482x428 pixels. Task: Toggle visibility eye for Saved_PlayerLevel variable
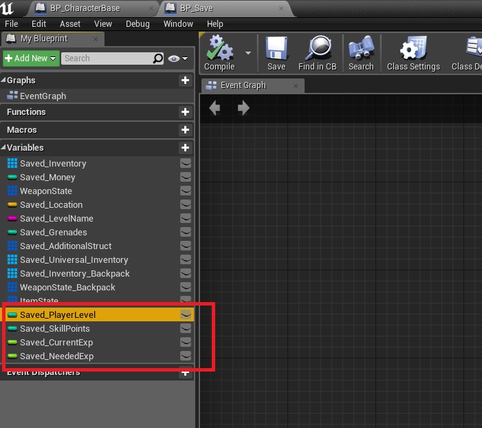186,314
